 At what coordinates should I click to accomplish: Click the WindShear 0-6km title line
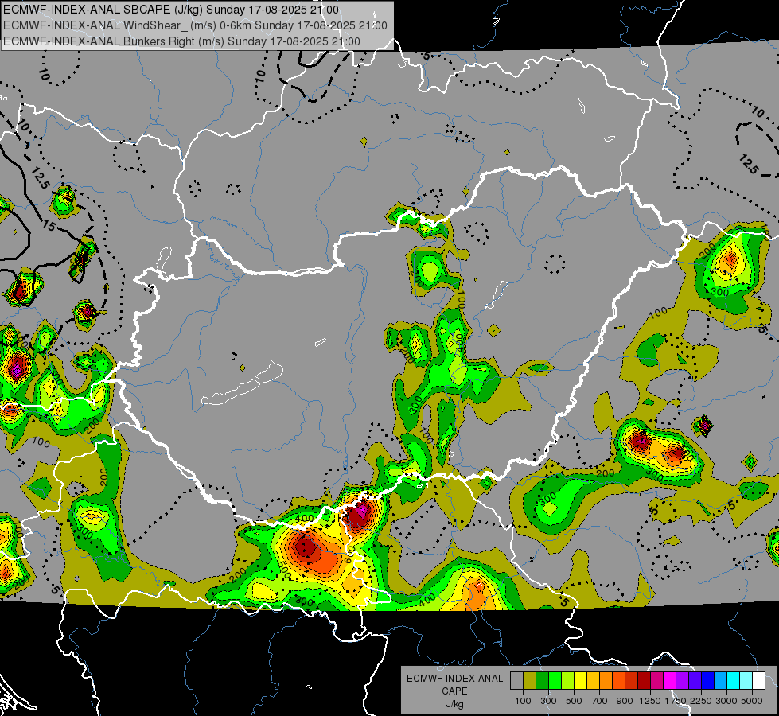(x=195, y=25)
